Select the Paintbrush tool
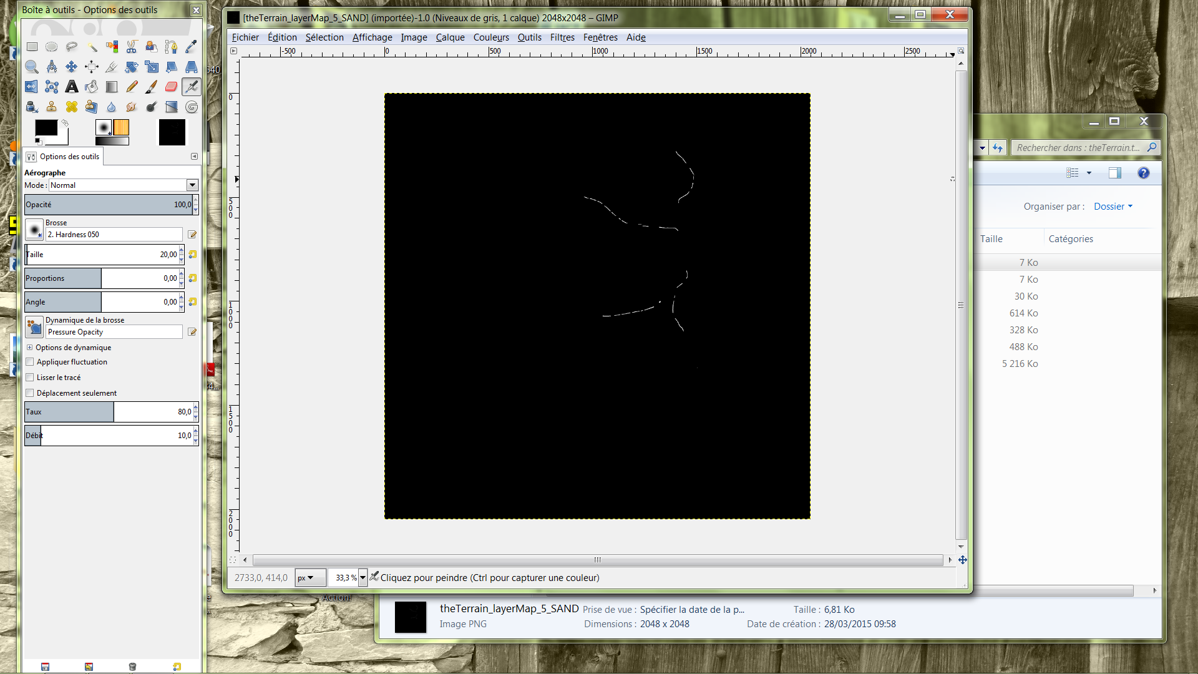The height and width of the screenshot is (674, 1198). (152, 87)
